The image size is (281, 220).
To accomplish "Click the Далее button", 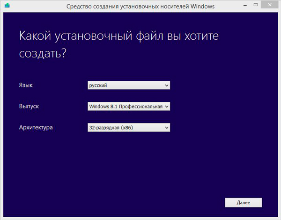I will coord(244,203).
